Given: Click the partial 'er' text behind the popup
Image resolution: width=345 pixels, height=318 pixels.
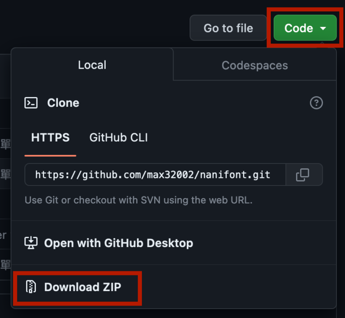Looking at the screenshot, I should [3, 235].
